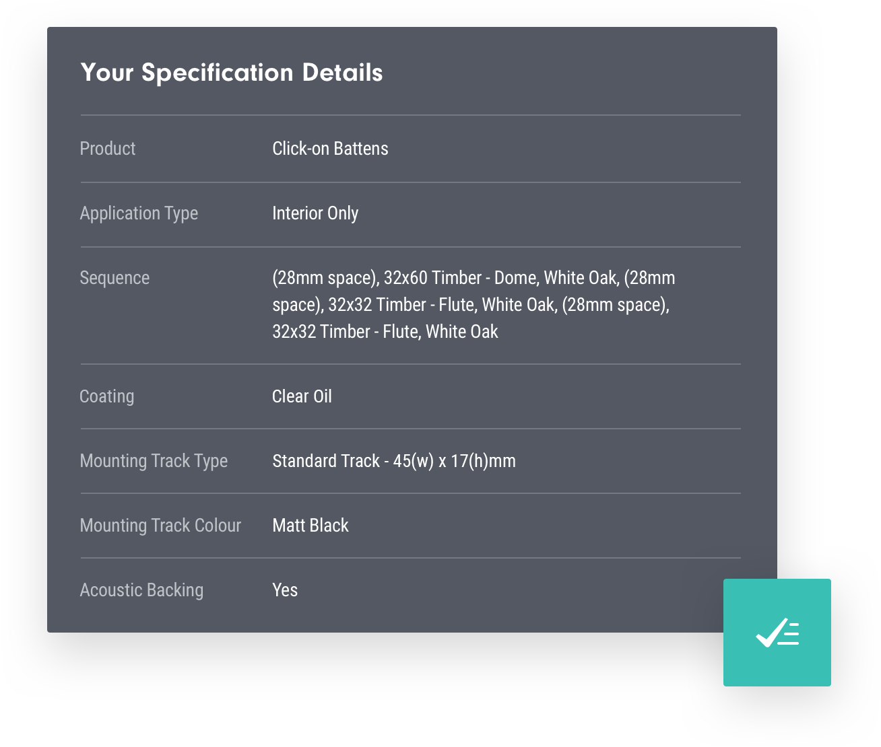The image size is (881, 747).
Task: Click the 'Mounting Track Type' row label
Action: pos(154,461)
